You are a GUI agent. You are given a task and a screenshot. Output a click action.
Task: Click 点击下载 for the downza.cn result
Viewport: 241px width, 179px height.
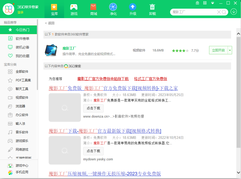[x=93, y=108]
